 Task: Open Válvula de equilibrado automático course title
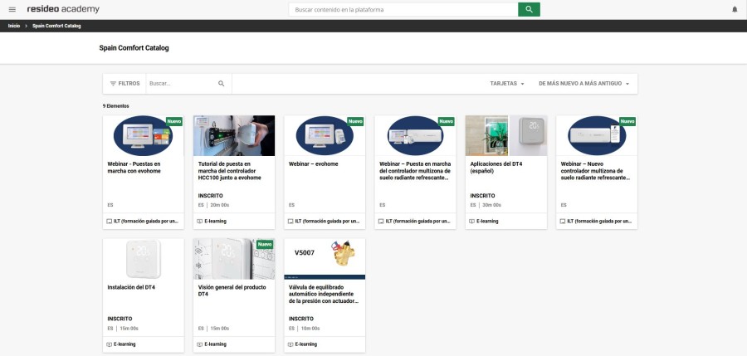pyautogui.click(x=324, y=294)
